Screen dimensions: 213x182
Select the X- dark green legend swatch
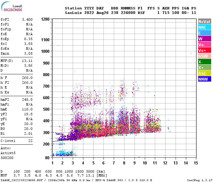204,62
